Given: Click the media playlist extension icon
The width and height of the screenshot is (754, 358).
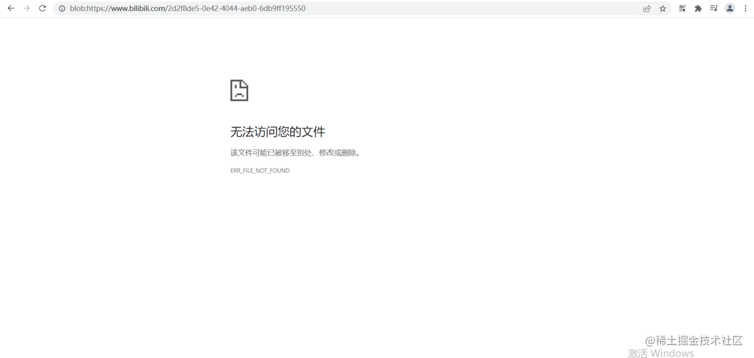Looking at the screenshot, I should pos(713,8).
